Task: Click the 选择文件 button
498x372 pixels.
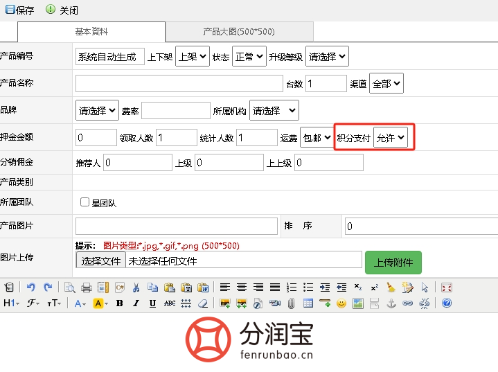Action: pos(100,260)
